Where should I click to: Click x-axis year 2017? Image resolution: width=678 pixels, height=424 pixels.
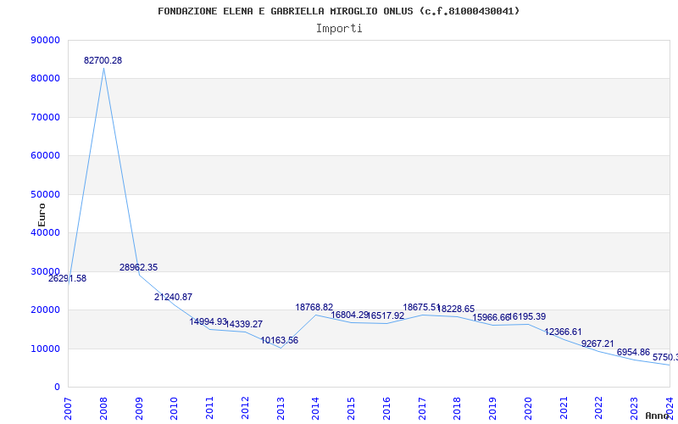[x=421, y=409]
